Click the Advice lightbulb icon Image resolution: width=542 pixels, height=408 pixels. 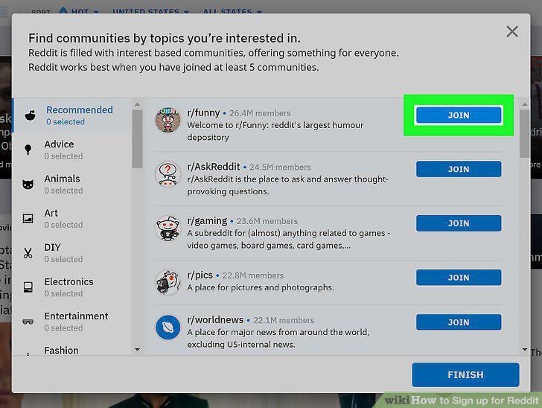click(x=28, y=150)
